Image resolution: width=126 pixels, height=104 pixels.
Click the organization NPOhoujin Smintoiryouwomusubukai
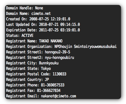click(86, 46)
